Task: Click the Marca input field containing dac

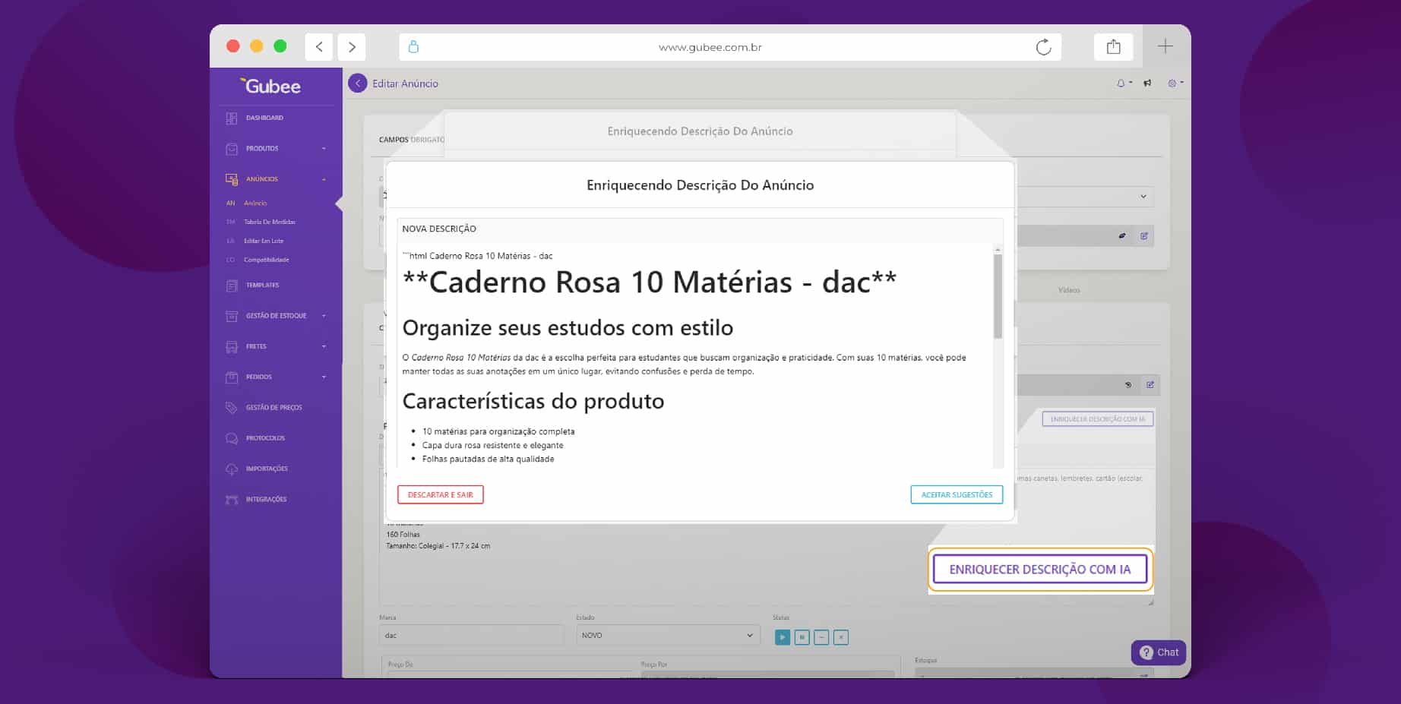Action: [471, 636]
